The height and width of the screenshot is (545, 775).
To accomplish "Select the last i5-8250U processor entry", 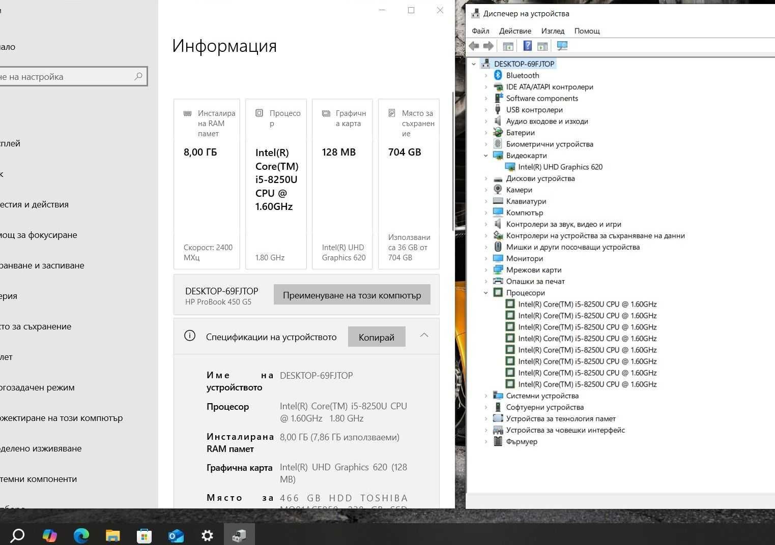I will pos(587,384).
